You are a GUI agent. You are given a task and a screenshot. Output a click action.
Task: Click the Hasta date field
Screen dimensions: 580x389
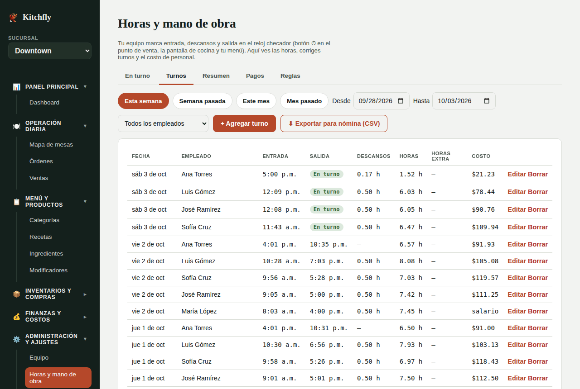tap(464, 101)
